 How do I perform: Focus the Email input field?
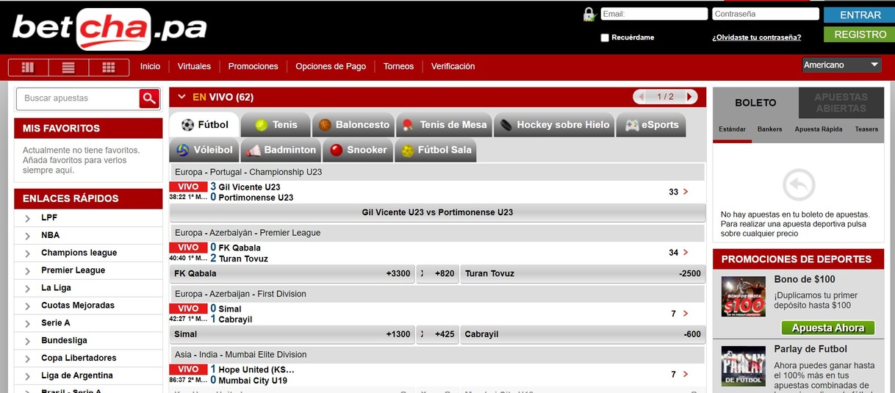(x=654, y=14)
